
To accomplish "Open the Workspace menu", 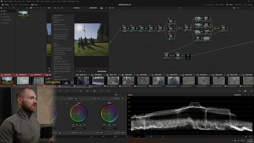I will [71, 1].
